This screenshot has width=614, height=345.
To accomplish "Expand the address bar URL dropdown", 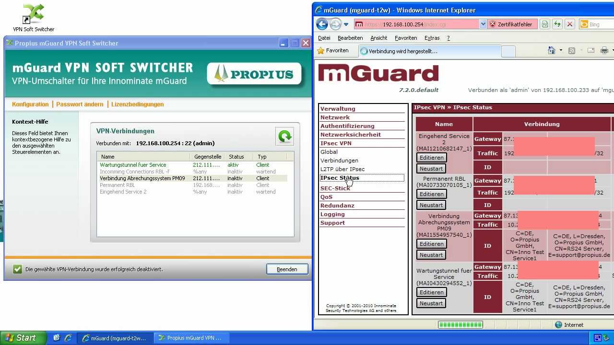I will tap(483, 24).
